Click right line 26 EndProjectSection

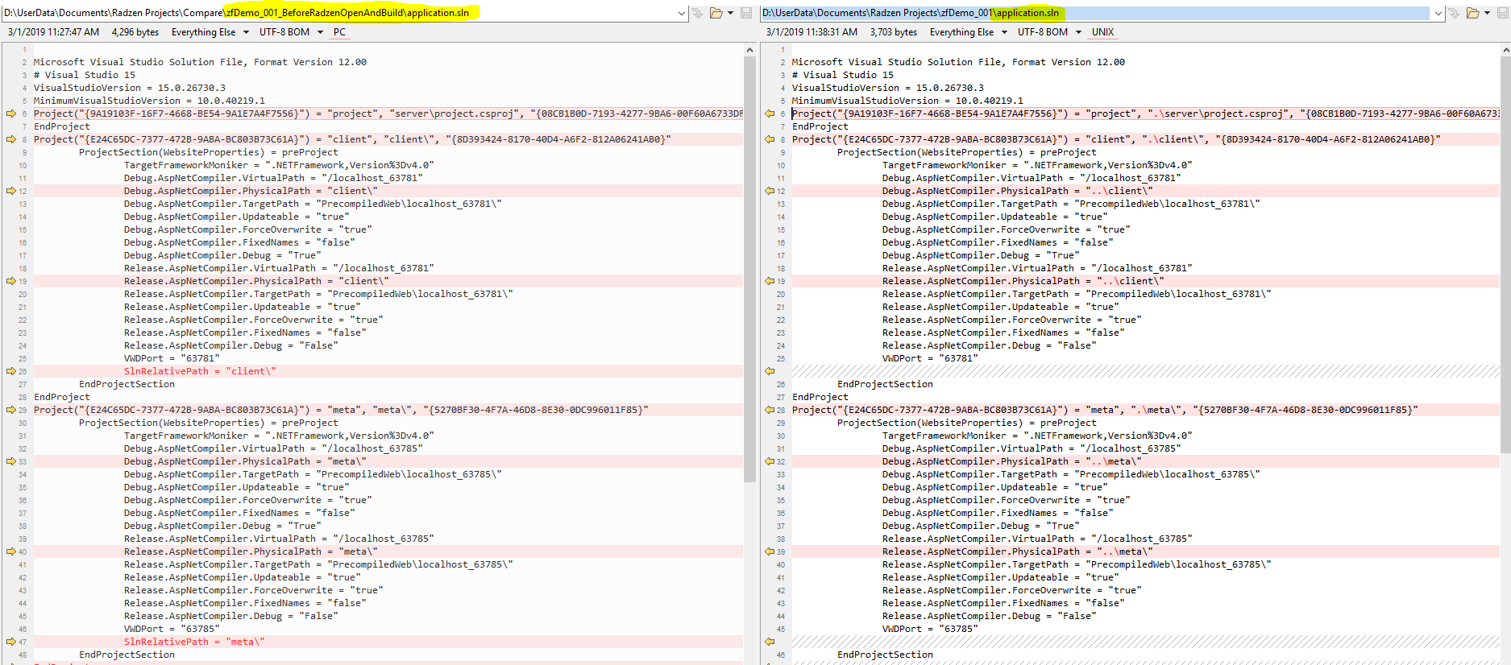coord(885,384)
